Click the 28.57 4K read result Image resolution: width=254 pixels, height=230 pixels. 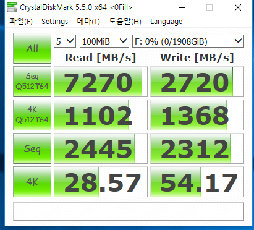101,182
